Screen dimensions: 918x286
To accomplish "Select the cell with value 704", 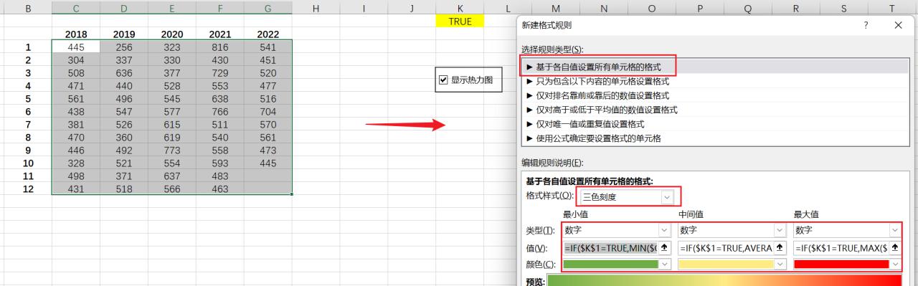I will point(268,112).
